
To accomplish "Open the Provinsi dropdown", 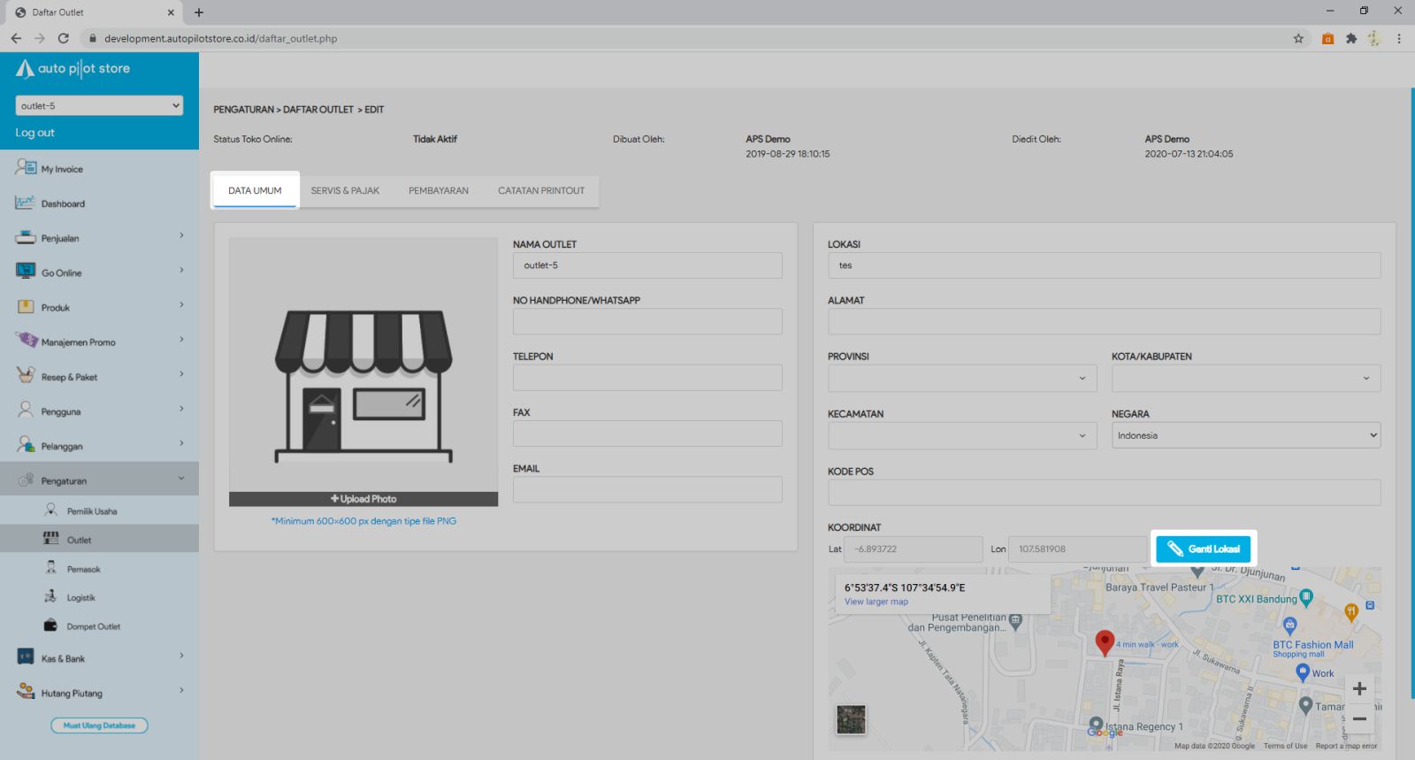I will (962, 379).
